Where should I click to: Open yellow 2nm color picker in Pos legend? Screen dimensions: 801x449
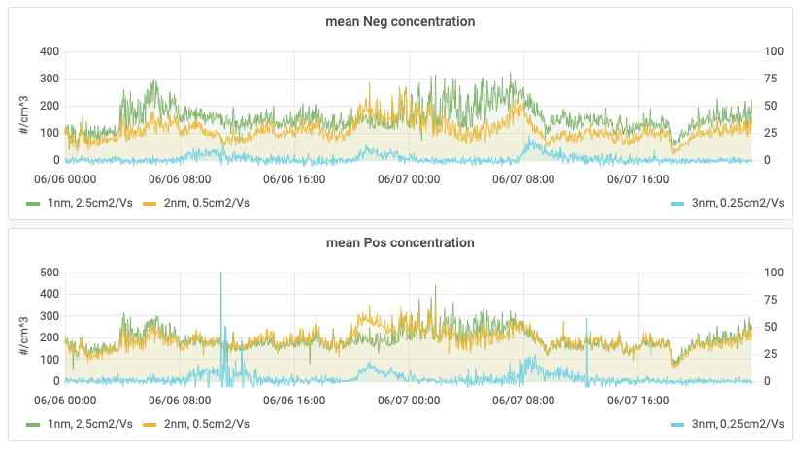[x=150, y=424]
